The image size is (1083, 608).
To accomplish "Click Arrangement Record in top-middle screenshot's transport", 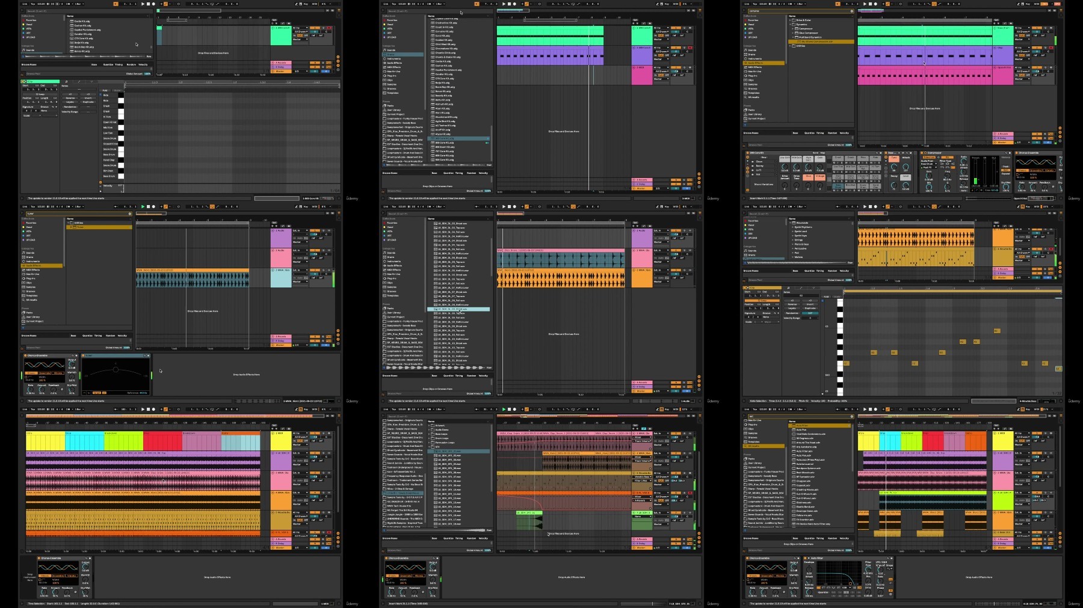I will 514,4.
